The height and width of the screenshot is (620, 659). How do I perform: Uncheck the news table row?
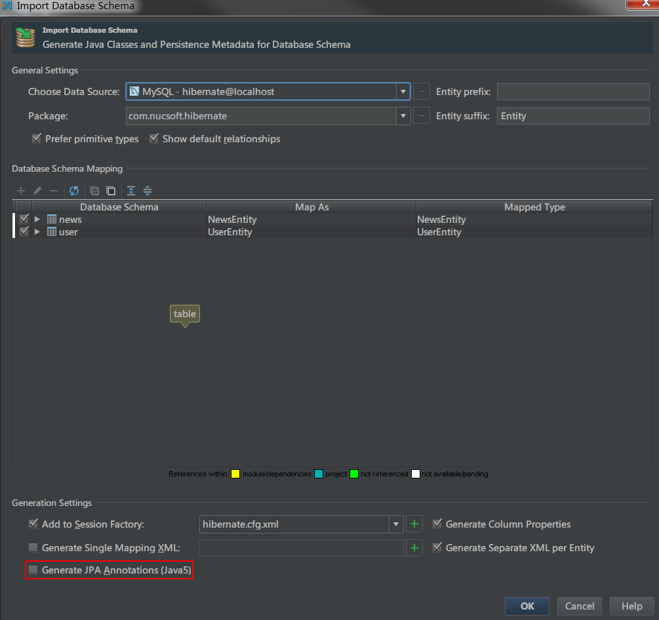tap(24, 219)
